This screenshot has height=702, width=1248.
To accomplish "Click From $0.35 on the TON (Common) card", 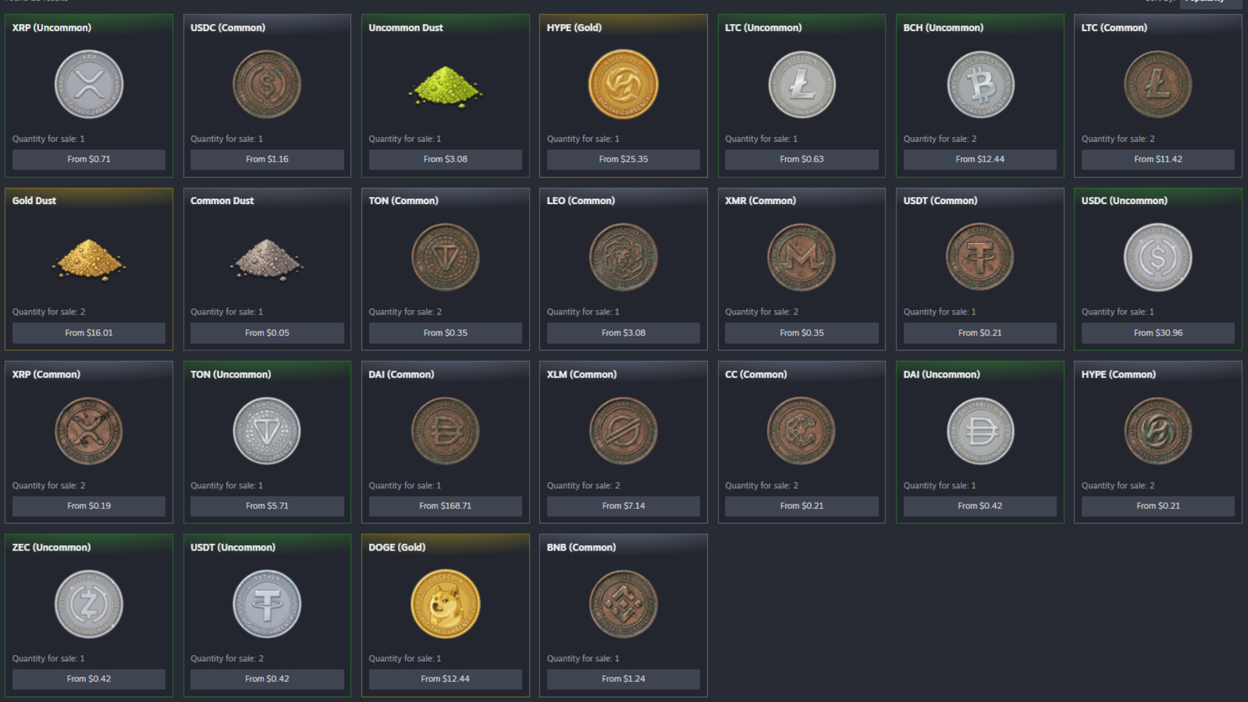I will pos(445,333).
